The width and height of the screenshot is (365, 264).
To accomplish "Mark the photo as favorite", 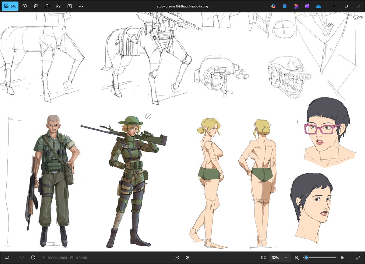I will tap(22, 258).
